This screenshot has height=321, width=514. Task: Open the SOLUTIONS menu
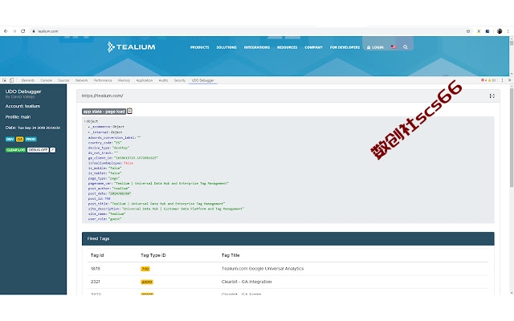click(x=226, y=47)
